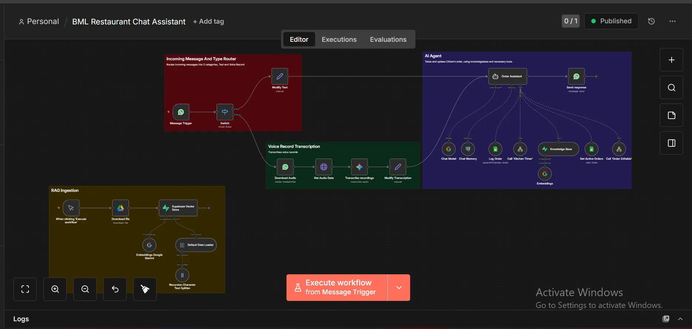Screen dimensions: 692x329
Task: Click the Add tag link
Action: 208,21
